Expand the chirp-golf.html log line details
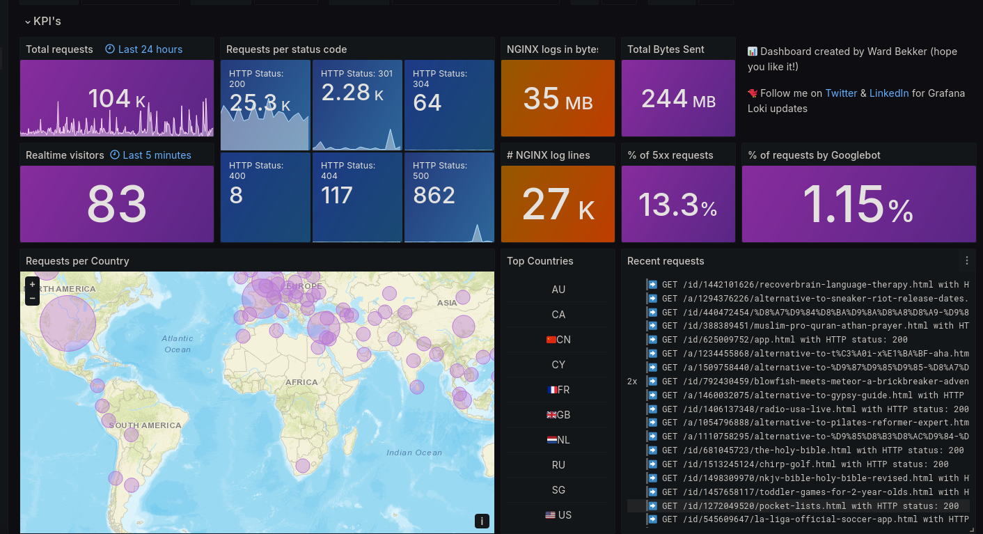The width and height of the screenshot is (983, 534). point(794,464)
